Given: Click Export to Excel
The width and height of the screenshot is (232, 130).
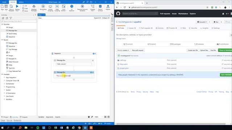Looking at the screenshot, I should (100, 8).
